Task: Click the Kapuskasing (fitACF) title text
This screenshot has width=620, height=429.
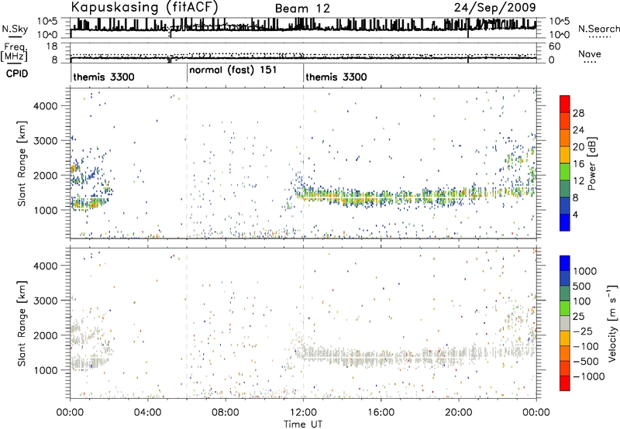Action: tap(144, 8)
